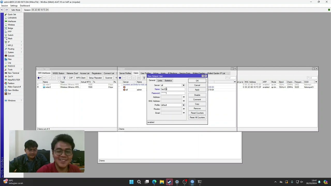Open the Log sidebar entry
The height and width of the screenshot is (186, 331).
[x=9, y=63]
